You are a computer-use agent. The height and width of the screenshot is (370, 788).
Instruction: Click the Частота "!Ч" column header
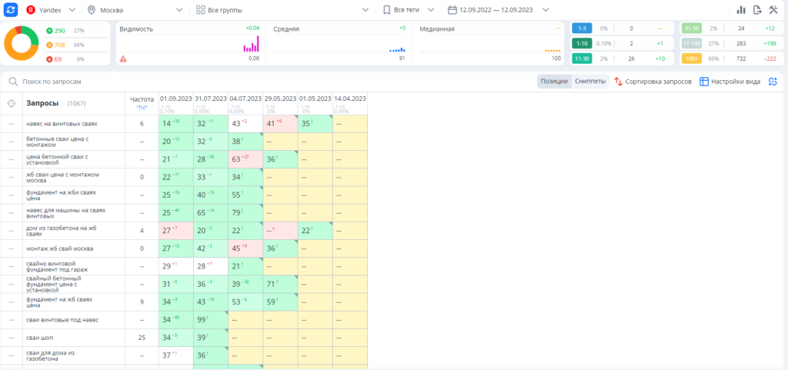(x=142, y=102)
